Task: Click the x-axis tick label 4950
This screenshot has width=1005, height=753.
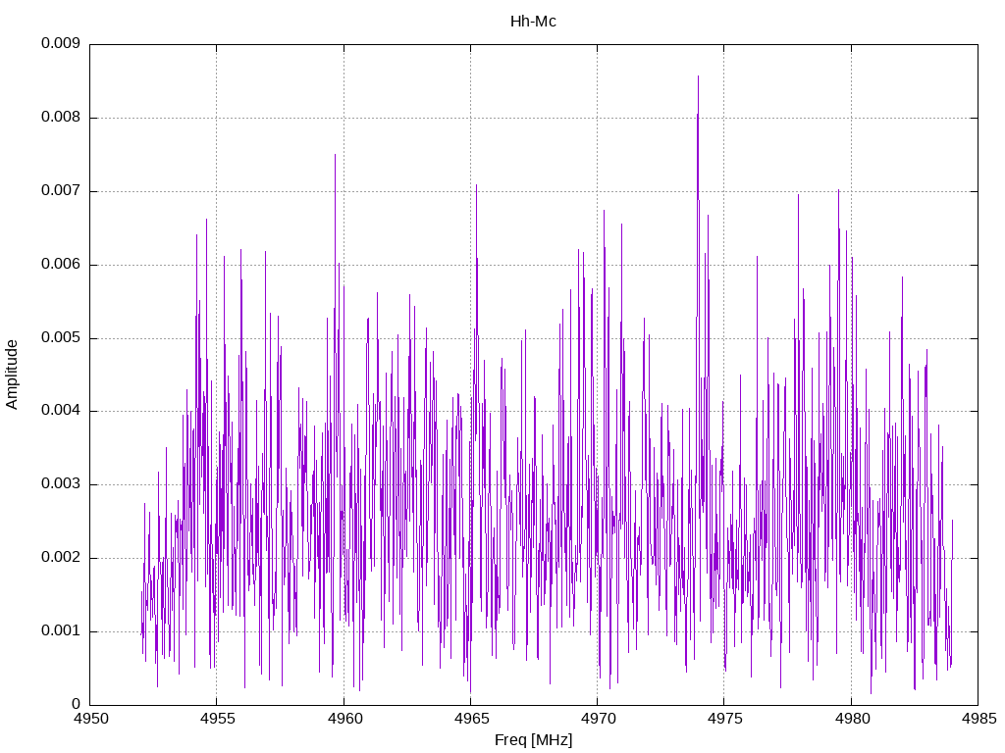Action: [90, 719]
